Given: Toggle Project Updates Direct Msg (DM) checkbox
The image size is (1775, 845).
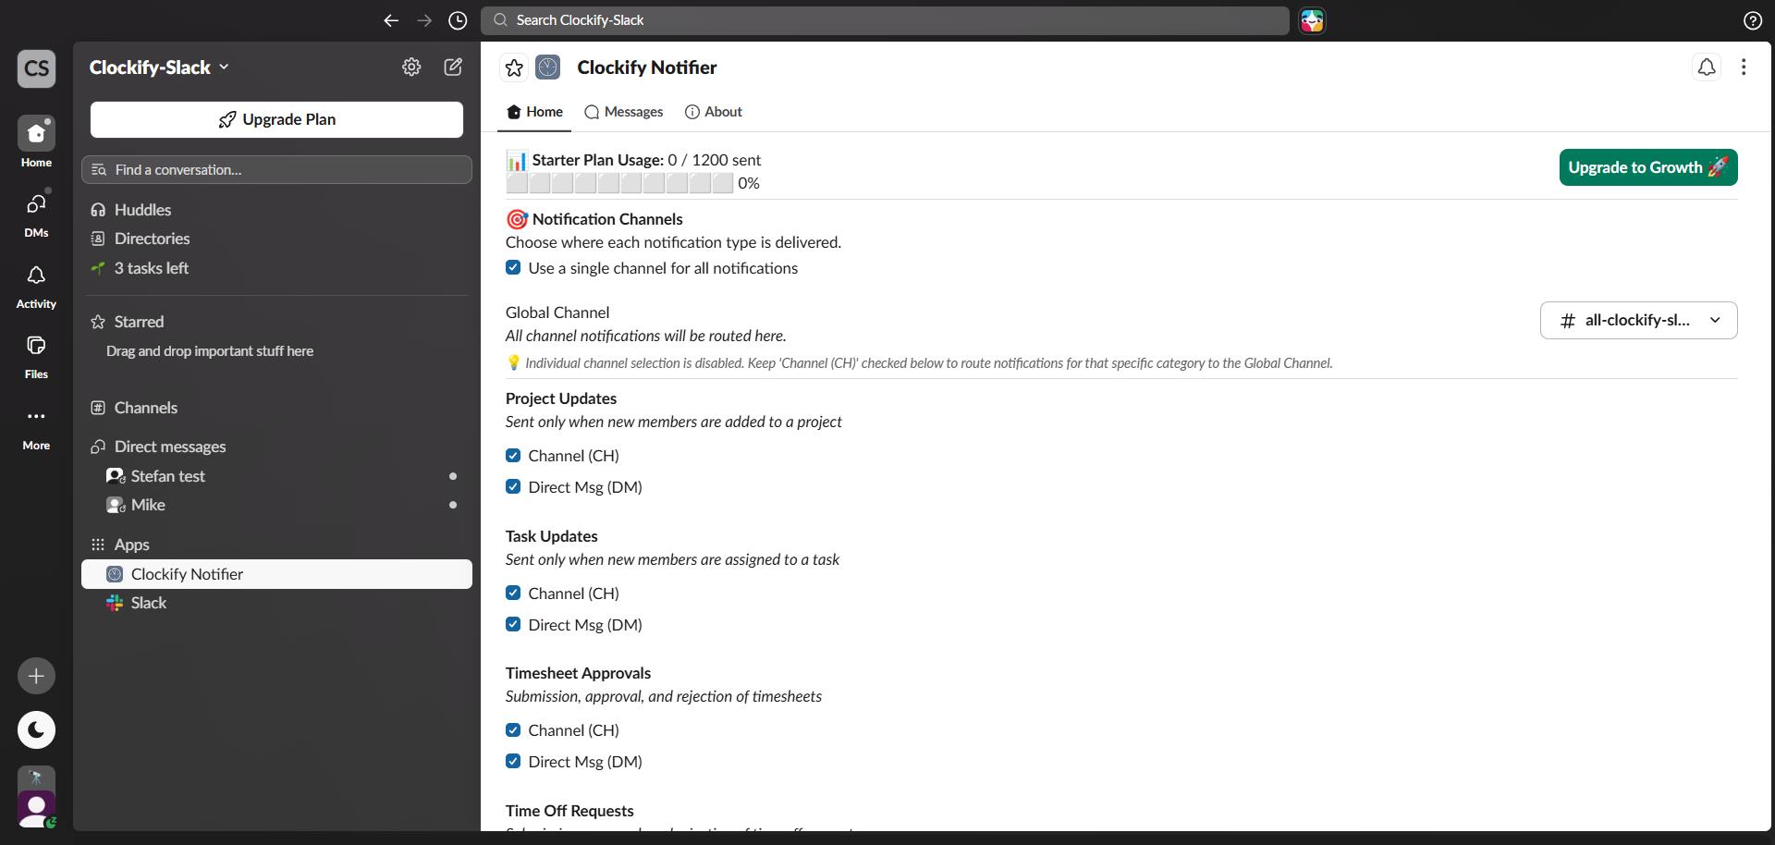Looking at the screenshot, I should (513, 487).
